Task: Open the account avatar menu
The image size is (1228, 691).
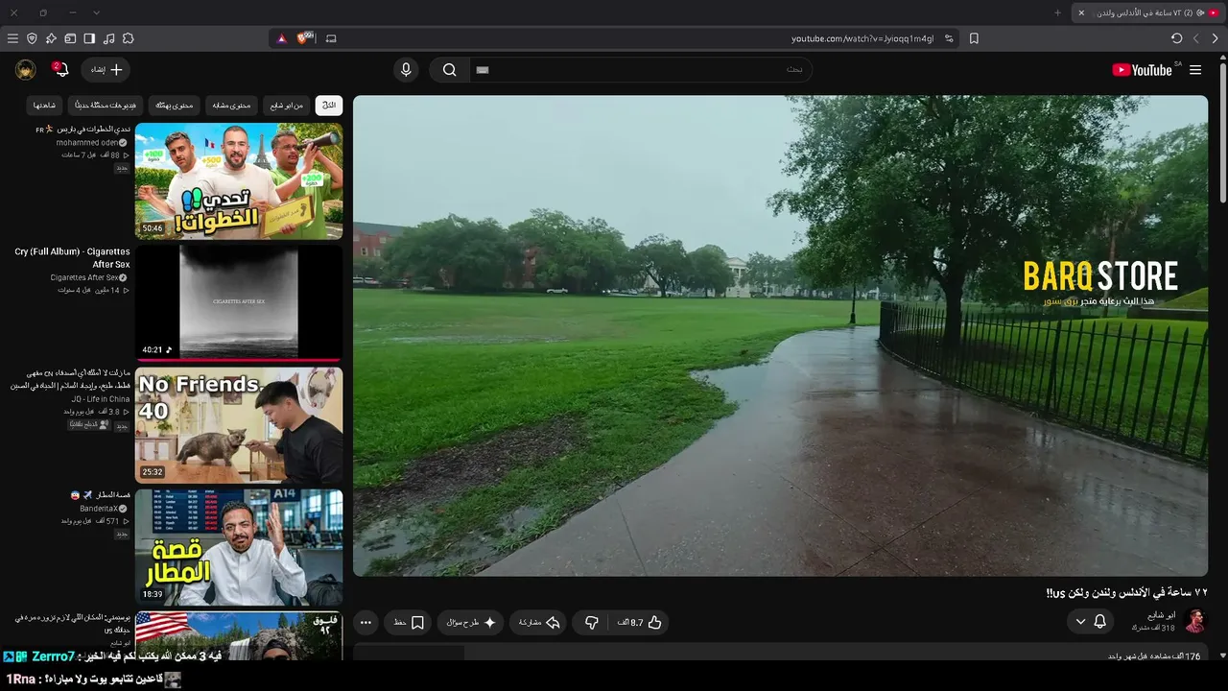Action: 26,70
